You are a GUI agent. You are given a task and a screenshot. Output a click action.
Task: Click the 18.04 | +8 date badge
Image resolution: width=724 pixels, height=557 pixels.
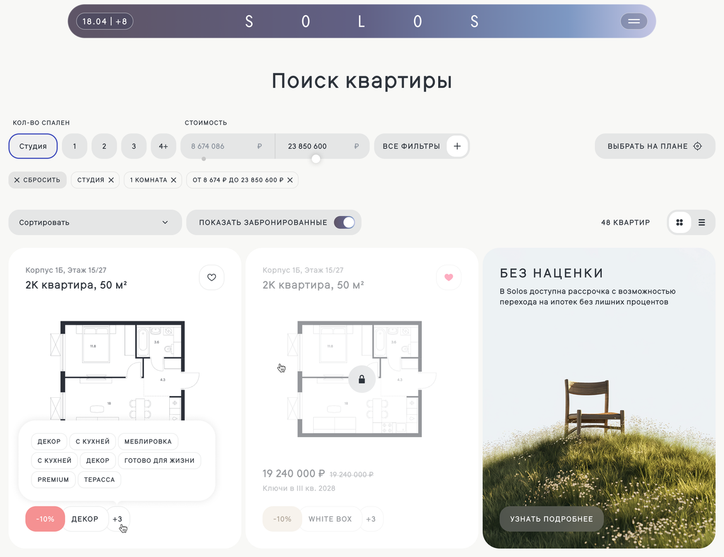tap(105, 21)
